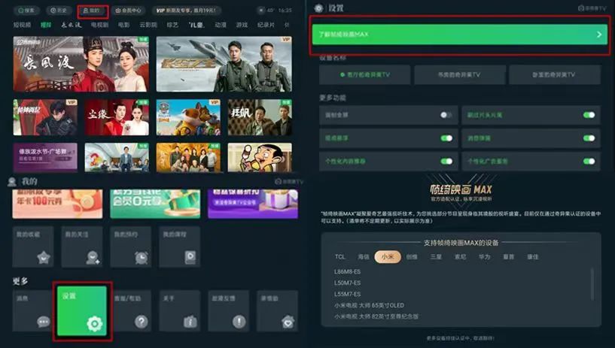Image resolution: width=615 pixels, height=348 pixels.
Task: Open the 历史 history pill
Action: (x=59, y=11)
